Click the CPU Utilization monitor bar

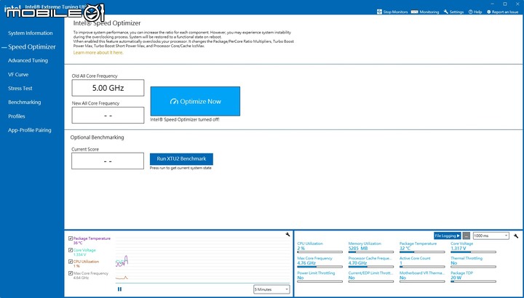coord(319,252)
